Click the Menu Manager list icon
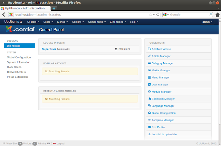The width and height of the screenshot is (221, 146). coord(150,77)
